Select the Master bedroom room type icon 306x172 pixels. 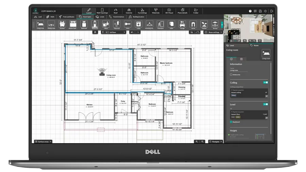[73, 25]
